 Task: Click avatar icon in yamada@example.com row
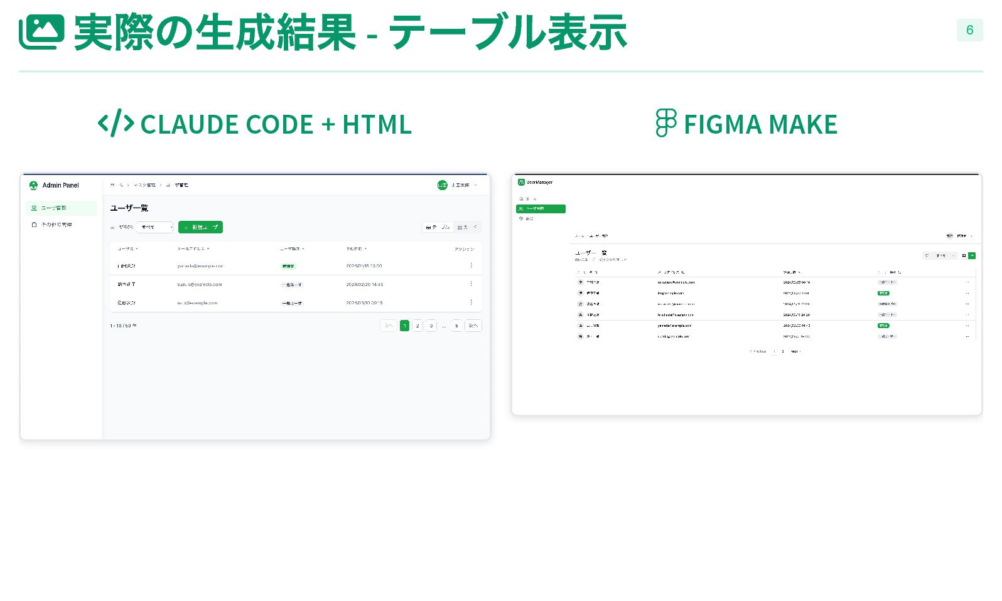click(x=581, y=326)
